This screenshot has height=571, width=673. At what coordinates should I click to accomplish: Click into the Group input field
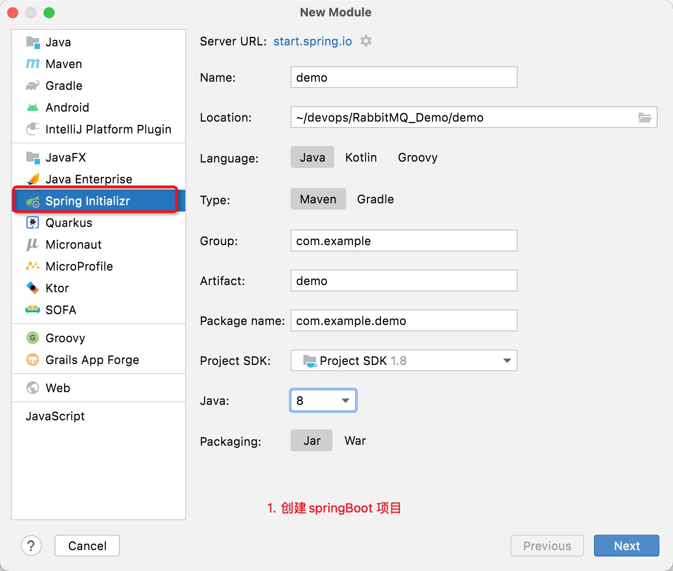(x=404, y=241)
